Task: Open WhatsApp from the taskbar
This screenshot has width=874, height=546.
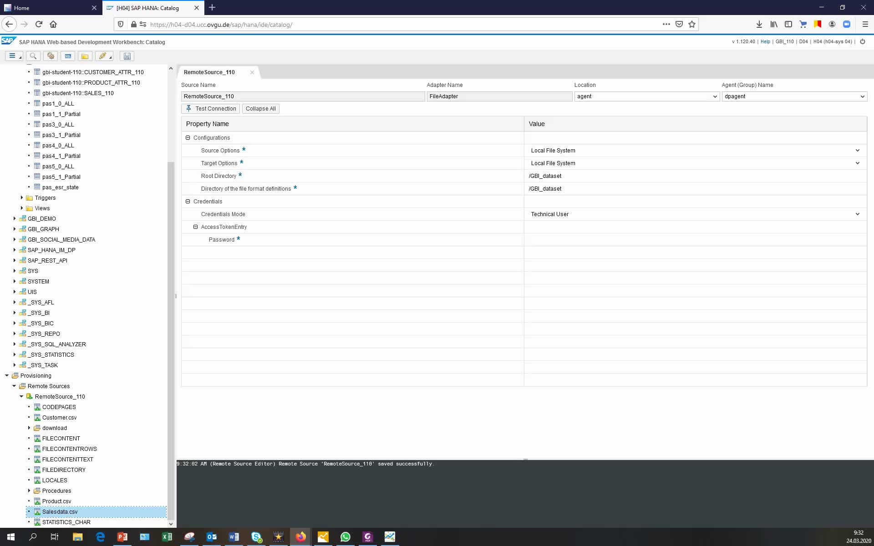Action: point(345,537)
